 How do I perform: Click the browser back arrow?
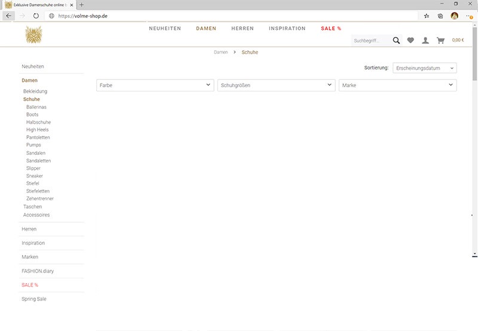[x=8, y=16]
